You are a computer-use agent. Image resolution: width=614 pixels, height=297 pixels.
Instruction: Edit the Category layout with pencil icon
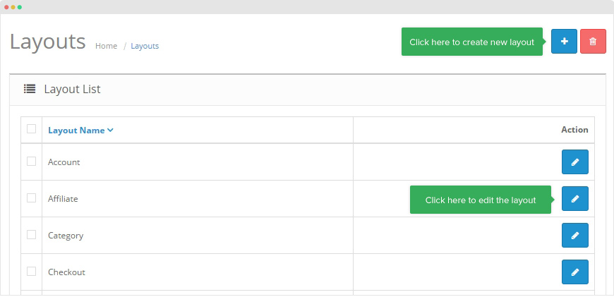[574, 236]
